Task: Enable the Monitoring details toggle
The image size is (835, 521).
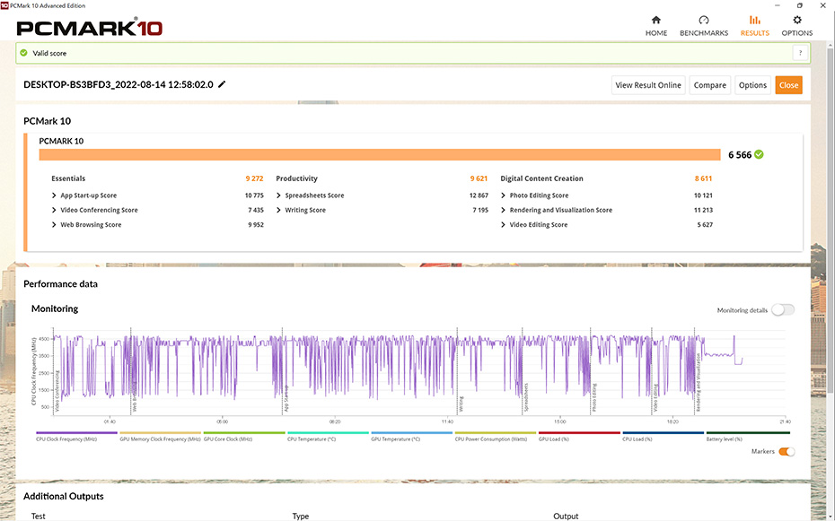Action: [782, 310]
